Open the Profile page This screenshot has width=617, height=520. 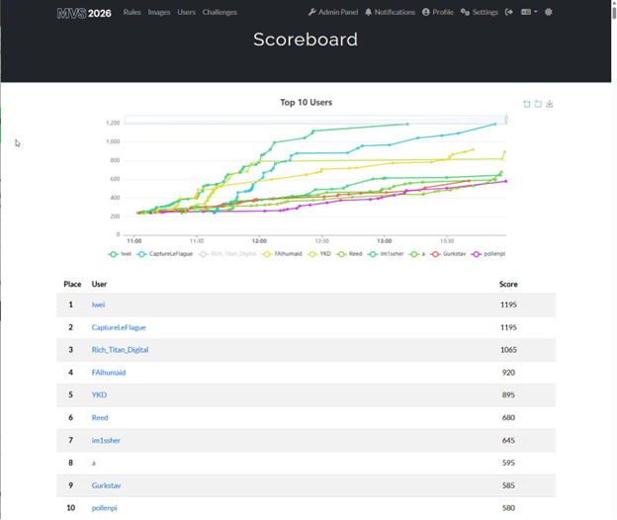point(438,12)
